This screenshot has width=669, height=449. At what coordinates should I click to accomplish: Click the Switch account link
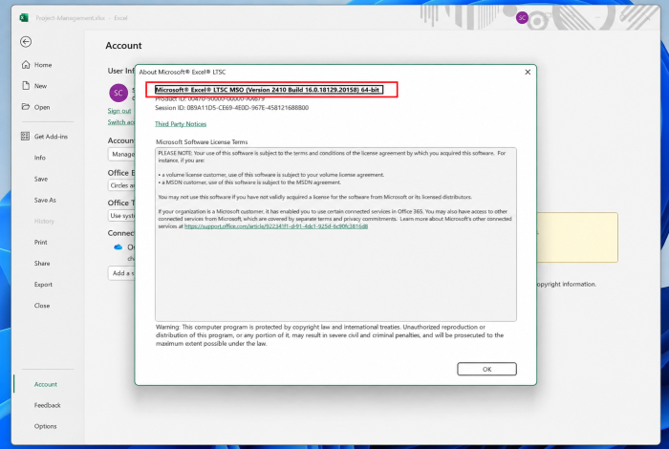121,122
